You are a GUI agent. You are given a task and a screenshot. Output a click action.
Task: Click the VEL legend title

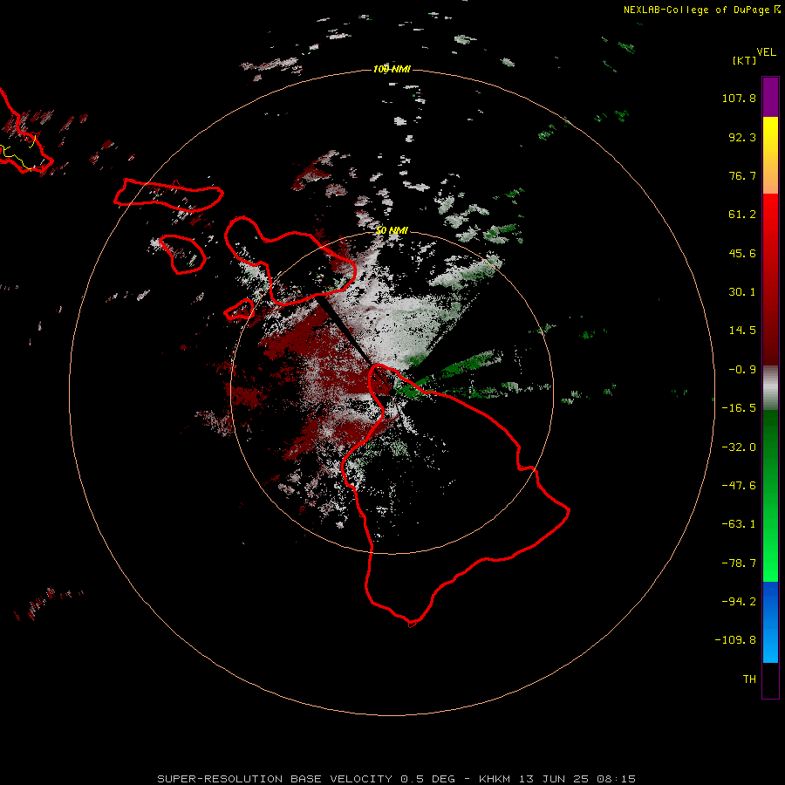[766, 51]
